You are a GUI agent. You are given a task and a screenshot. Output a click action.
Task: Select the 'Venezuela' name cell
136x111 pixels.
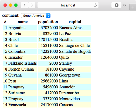pos(23,105)
